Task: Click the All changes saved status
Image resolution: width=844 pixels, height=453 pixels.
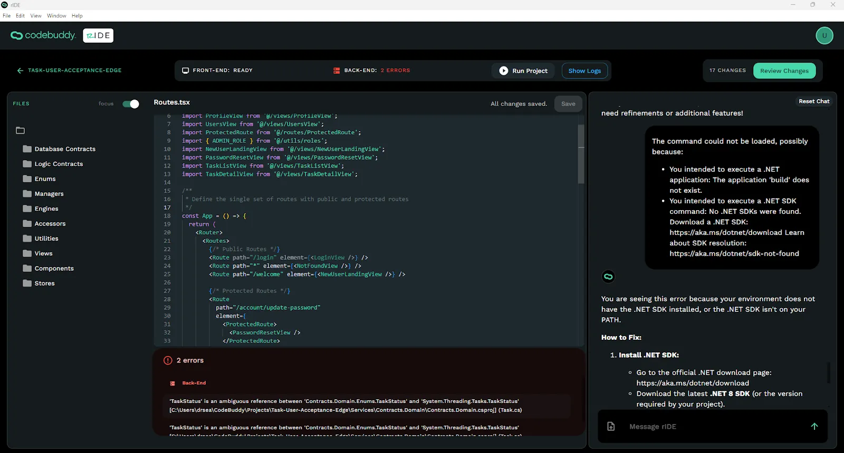Action: (519, 104)
